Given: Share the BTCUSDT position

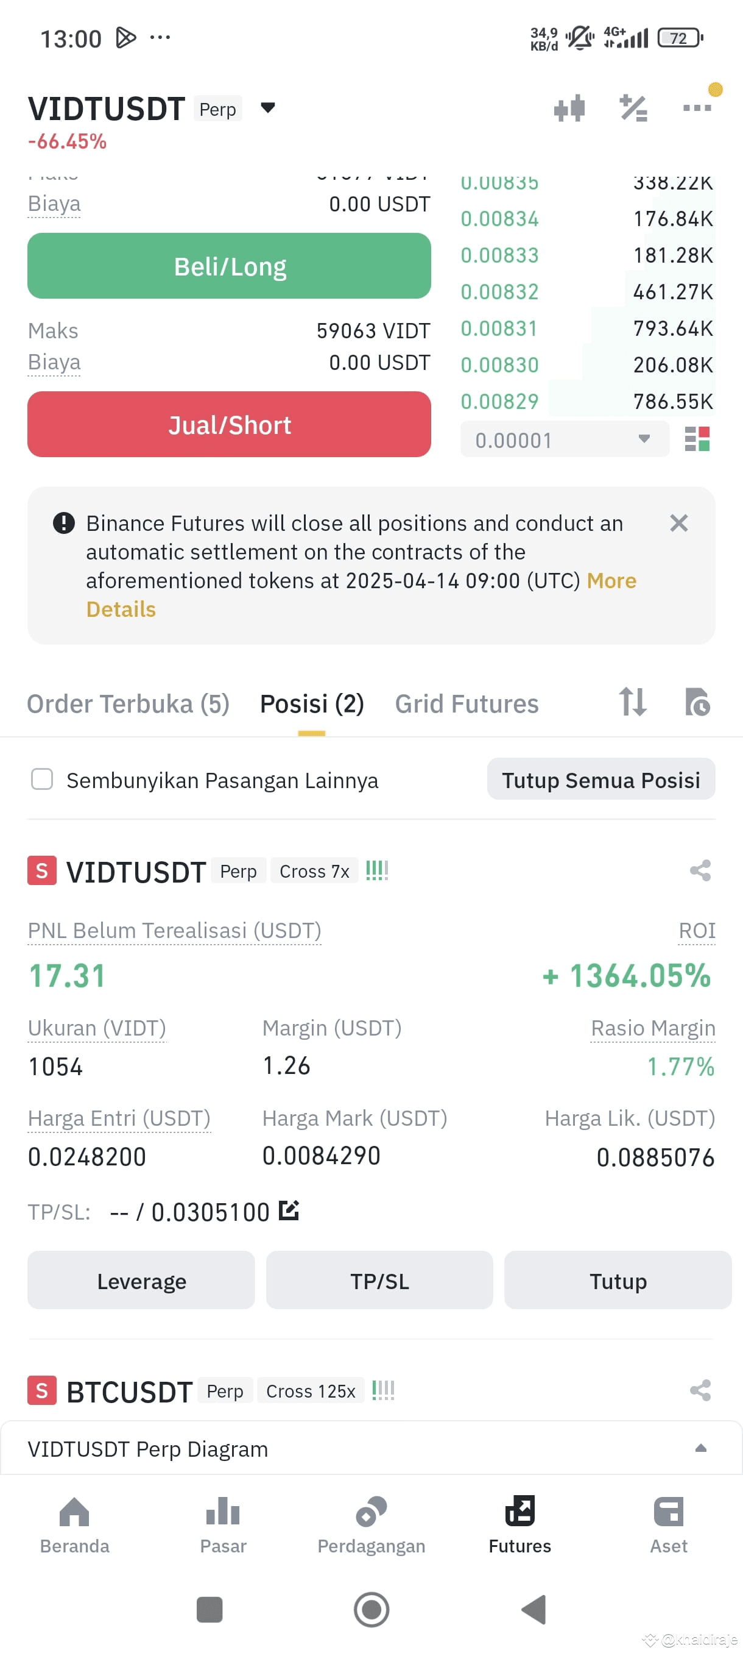Looking at the screenshot, I should (x=700, y=1390).
